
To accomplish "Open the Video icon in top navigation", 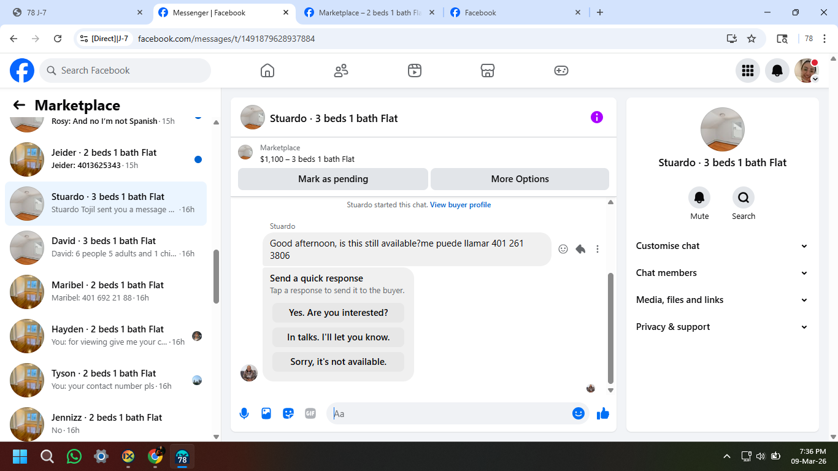I will (415, 71).
